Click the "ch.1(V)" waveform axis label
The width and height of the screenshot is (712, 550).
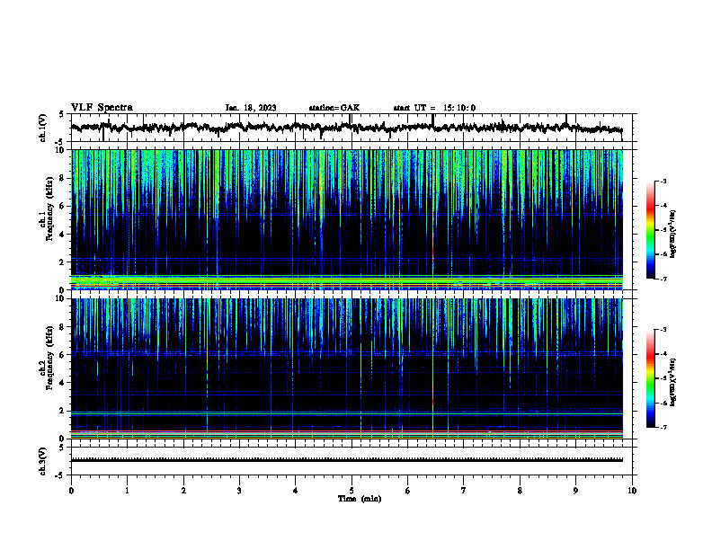pos(42,128)
